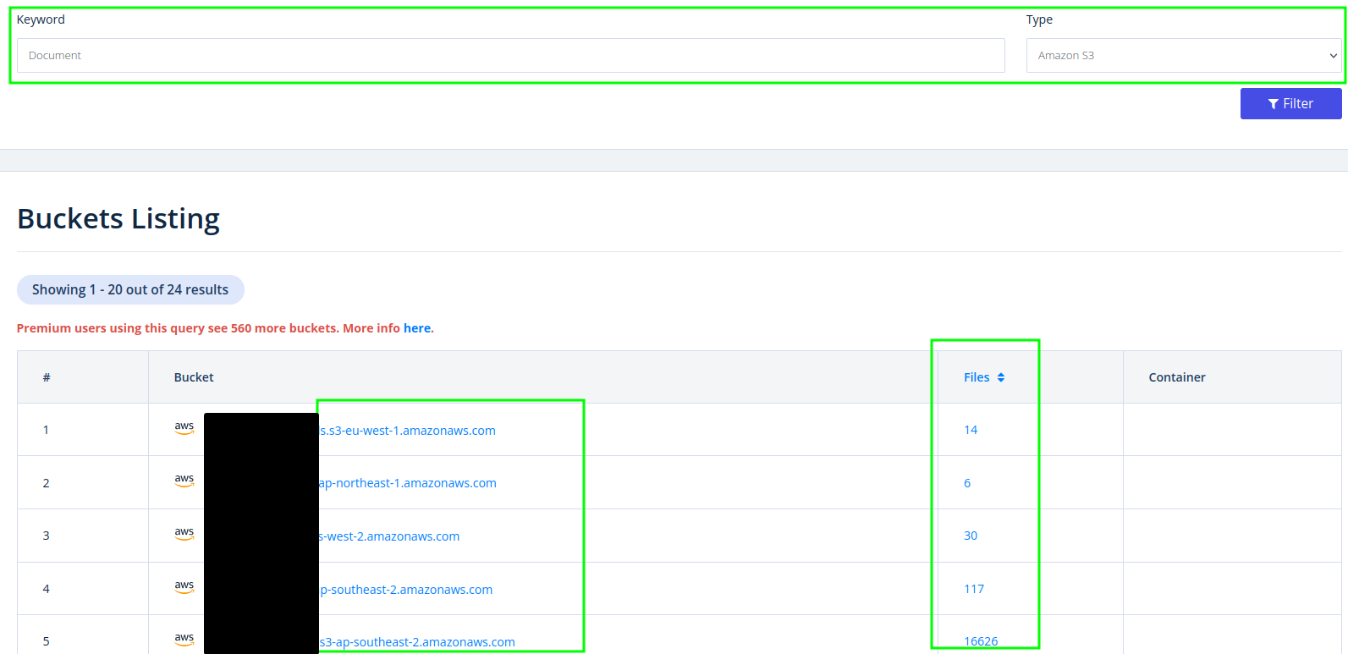
Task: Click the AWS logo in row 3
Action: pyautogui.click(x=184, y=534)
